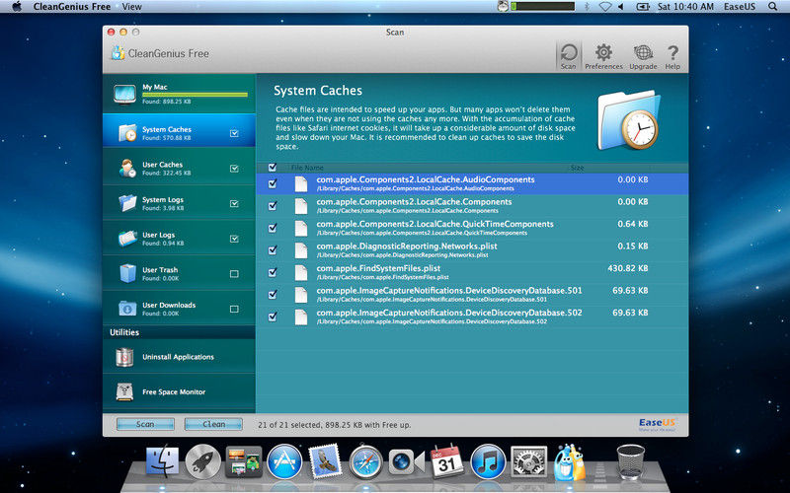Launch Safari from the Dock
790x493 pixels.
click(365, 461)
